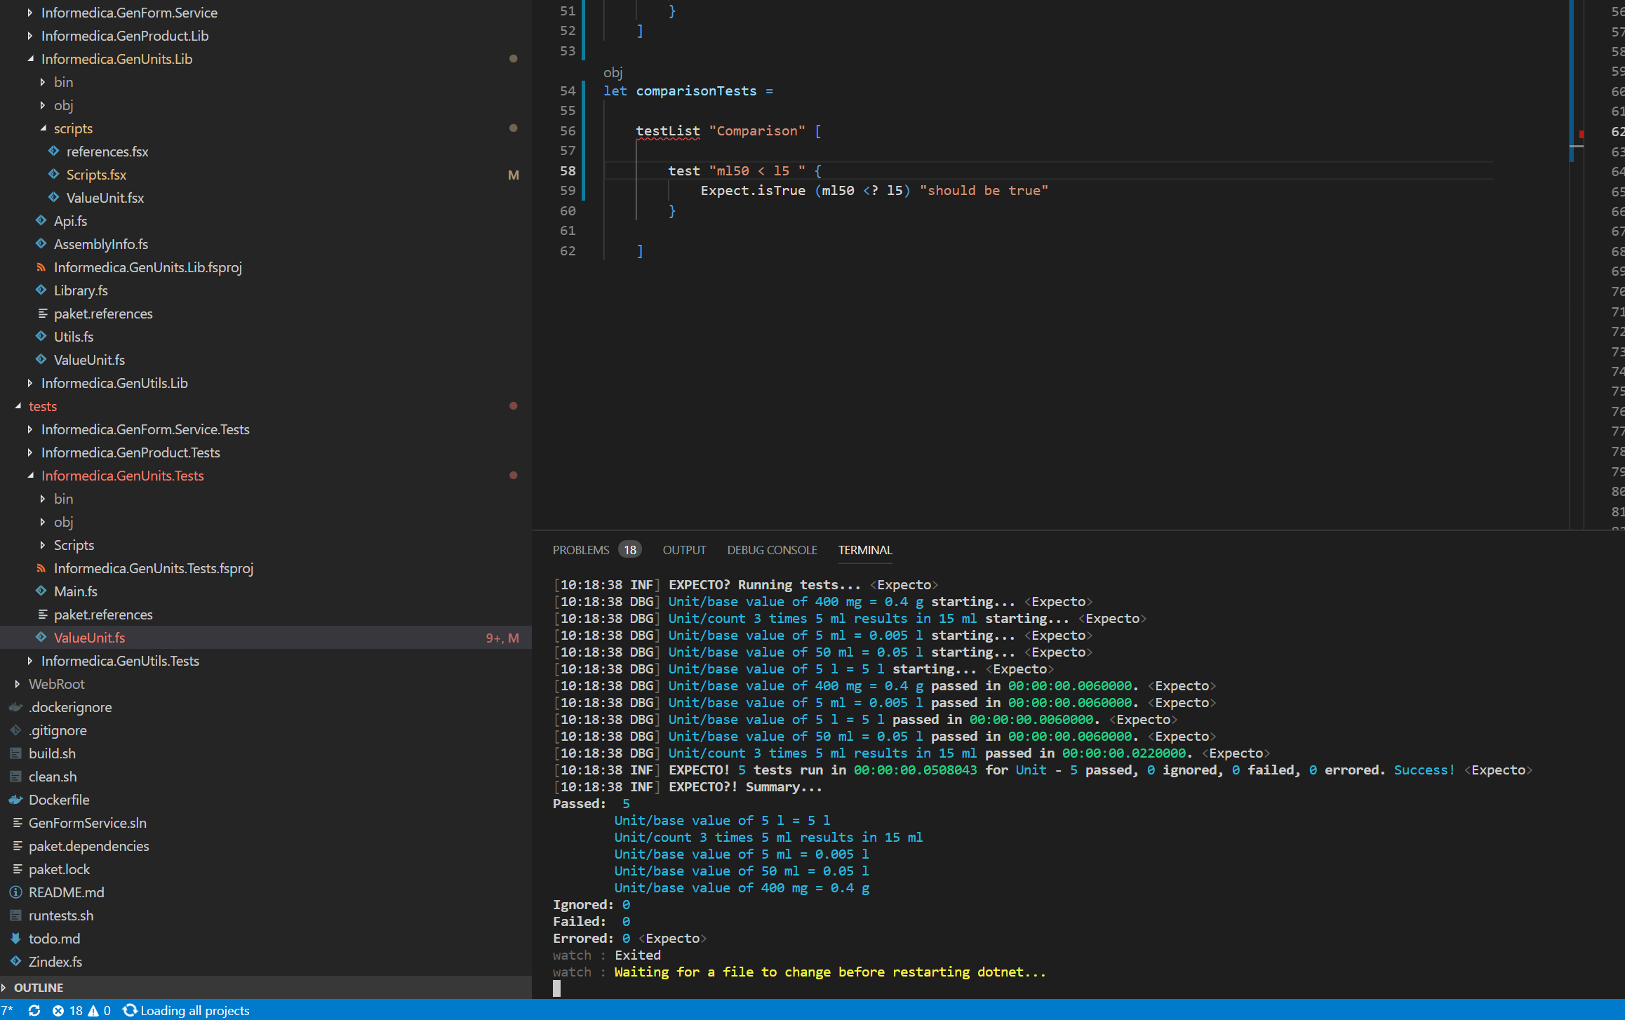
Task: Switch to the OUTPUT tab
Action: 684,550
